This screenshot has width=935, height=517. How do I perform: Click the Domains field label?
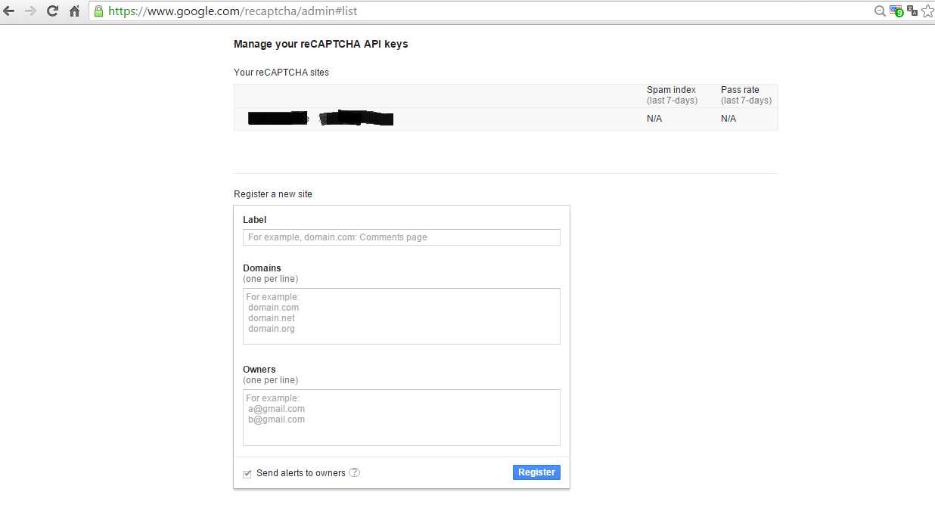(262, 268)
